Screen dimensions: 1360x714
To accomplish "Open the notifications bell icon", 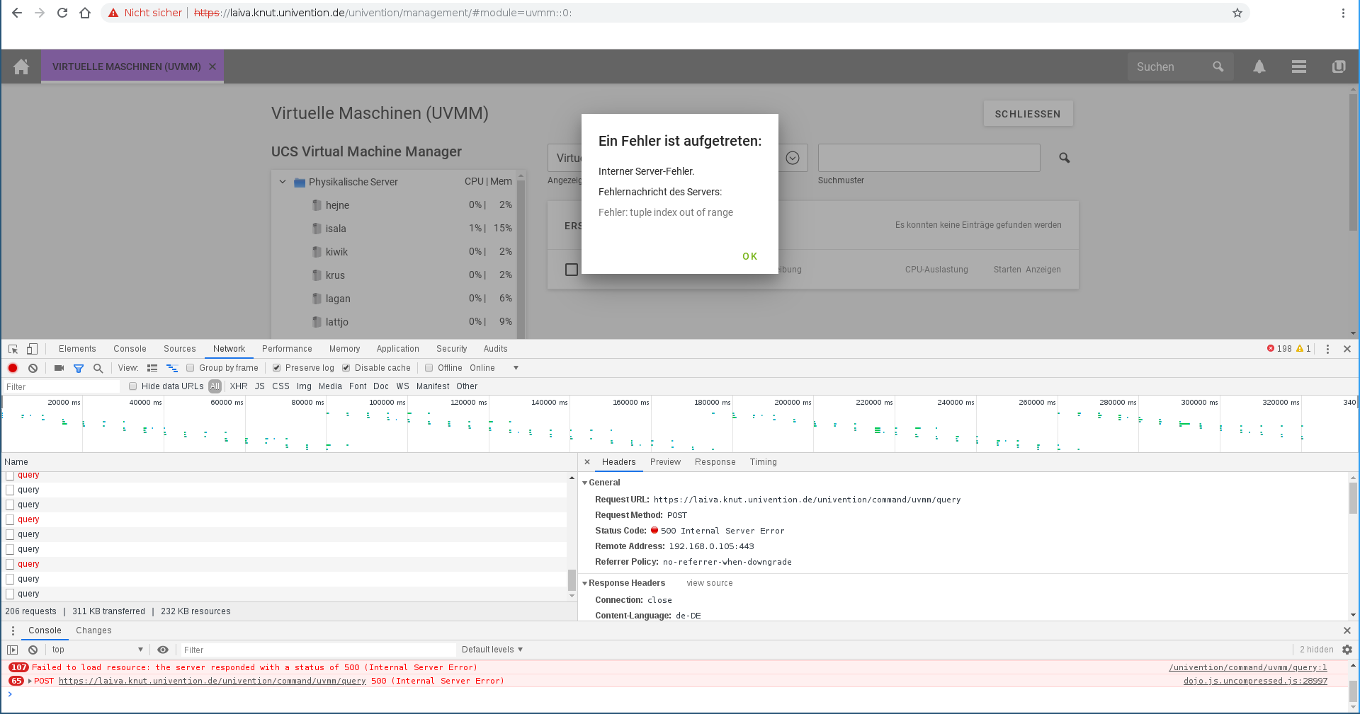I will click(x=1259, y=67).
